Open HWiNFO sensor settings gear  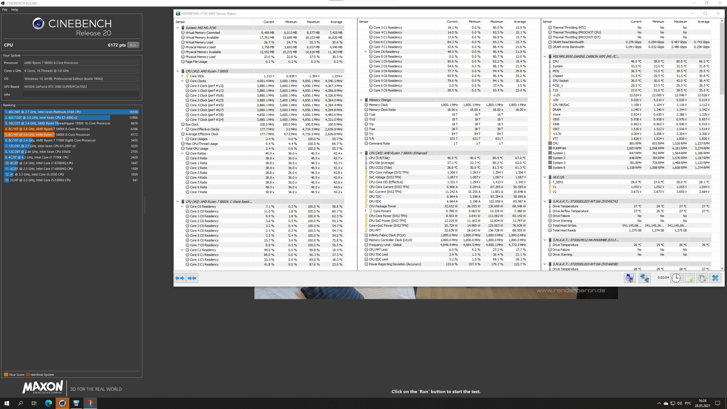point(702,278)
